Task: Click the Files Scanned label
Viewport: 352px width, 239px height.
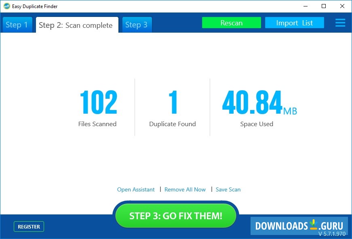Action: pyautogui.click(x=97, y=124)
